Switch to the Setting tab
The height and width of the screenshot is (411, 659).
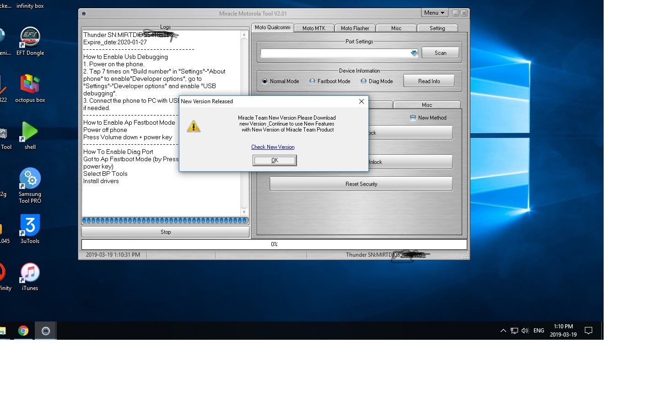click(x=438, y=28)
